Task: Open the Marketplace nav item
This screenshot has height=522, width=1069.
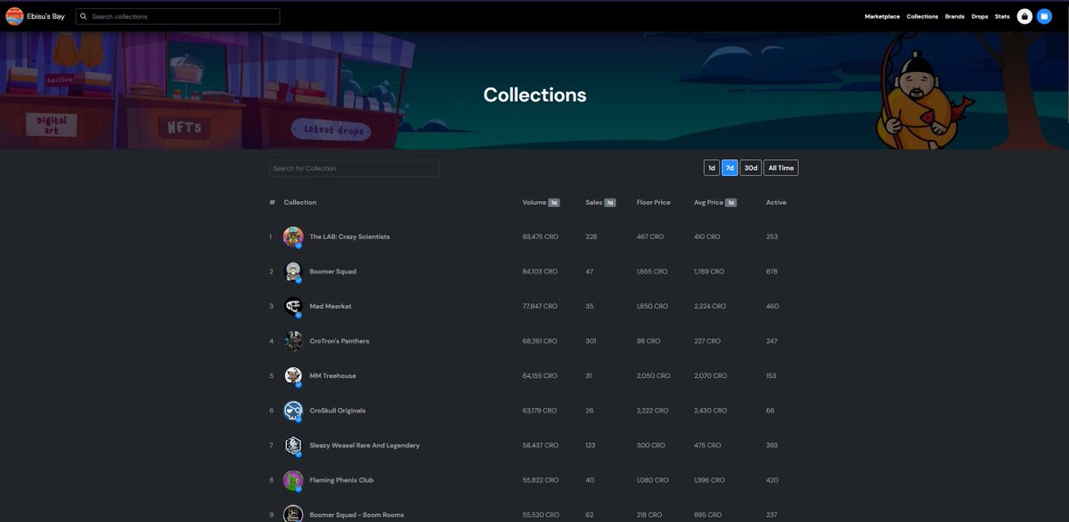Action: (x=882, y=16)
